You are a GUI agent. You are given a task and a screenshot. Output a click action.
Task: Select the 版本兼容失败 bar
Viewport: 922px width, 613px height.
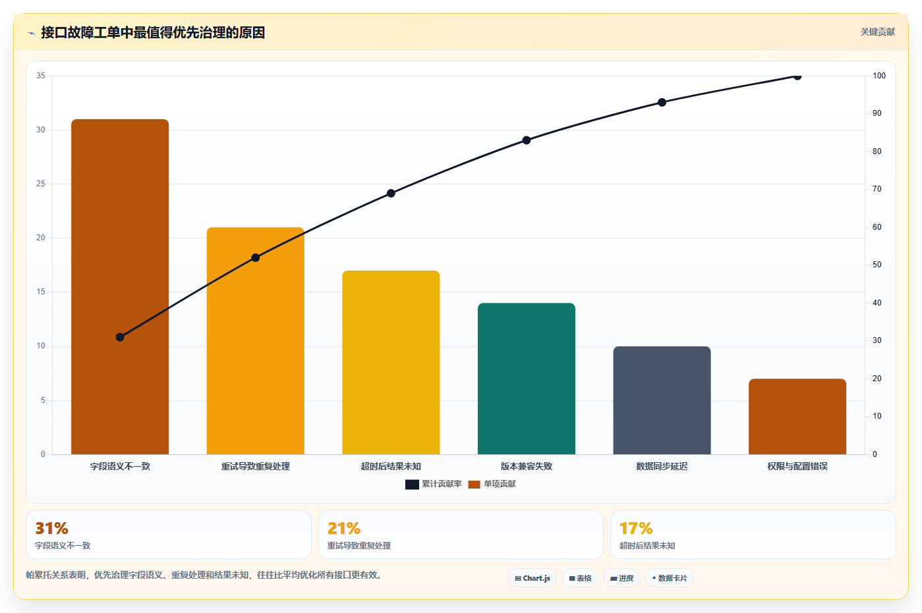tap(527, 379)
